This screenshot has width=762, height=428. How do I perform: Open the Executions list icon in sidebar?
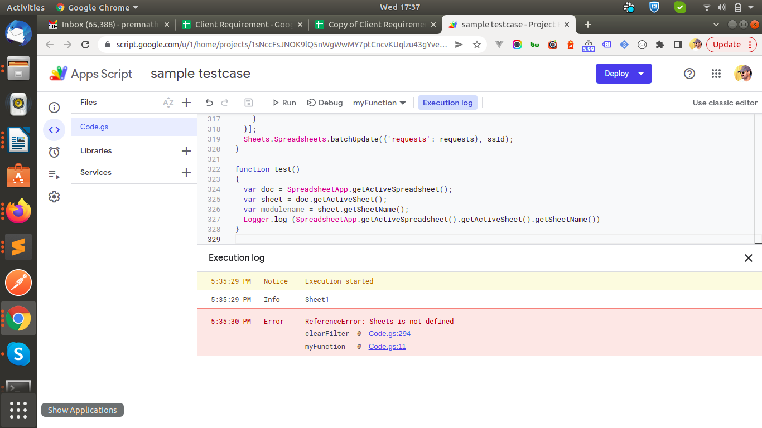pyautogui.click(x=54, y=174)
